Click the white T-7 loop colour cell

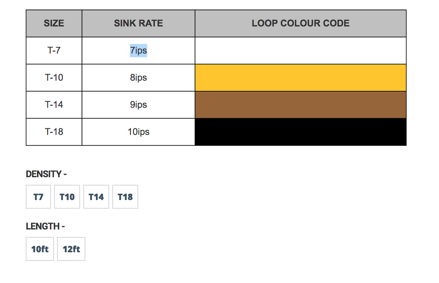point(300,51)
